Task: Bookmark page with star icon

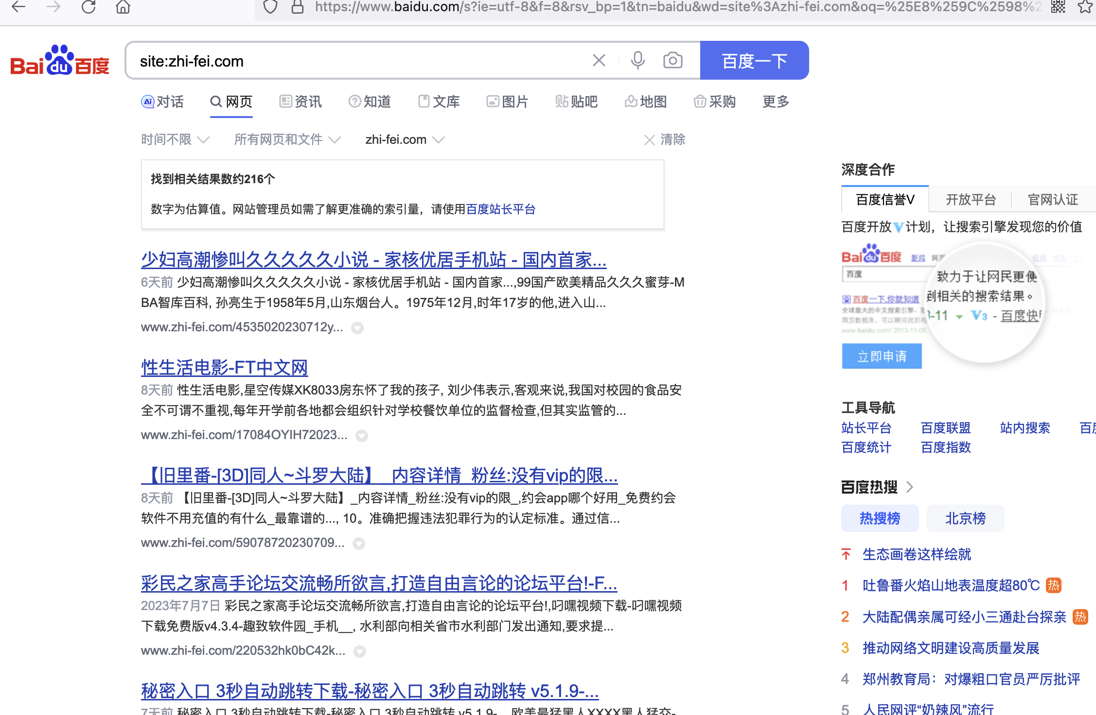Action: [x=1085, y=7]
